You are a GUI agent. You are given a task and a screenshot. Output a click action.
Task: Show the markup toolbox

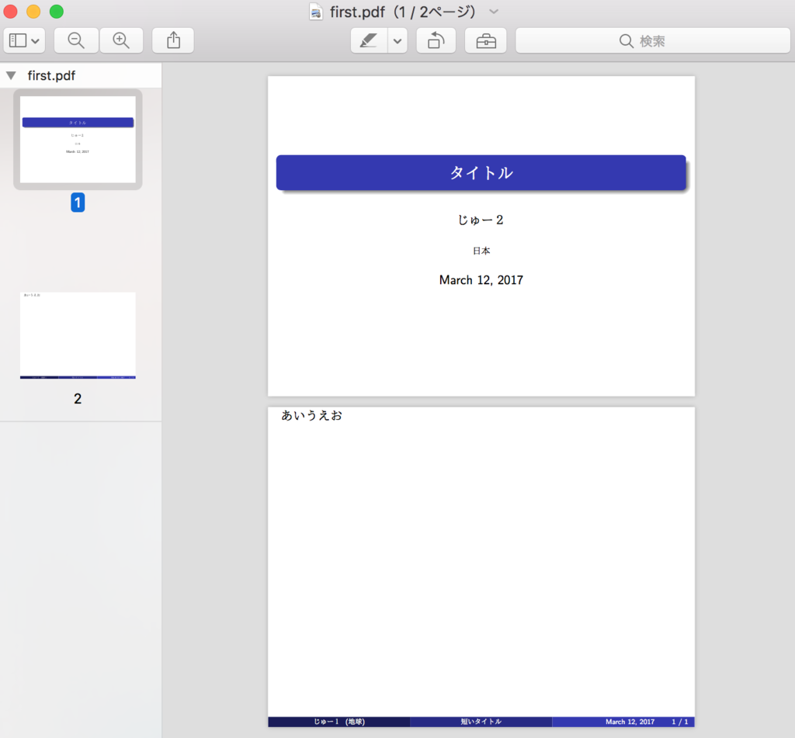[486, 40]
